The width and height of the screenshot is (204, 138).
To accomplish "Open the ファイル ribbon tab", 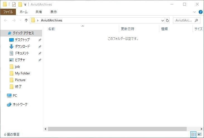I will [8, 12].
